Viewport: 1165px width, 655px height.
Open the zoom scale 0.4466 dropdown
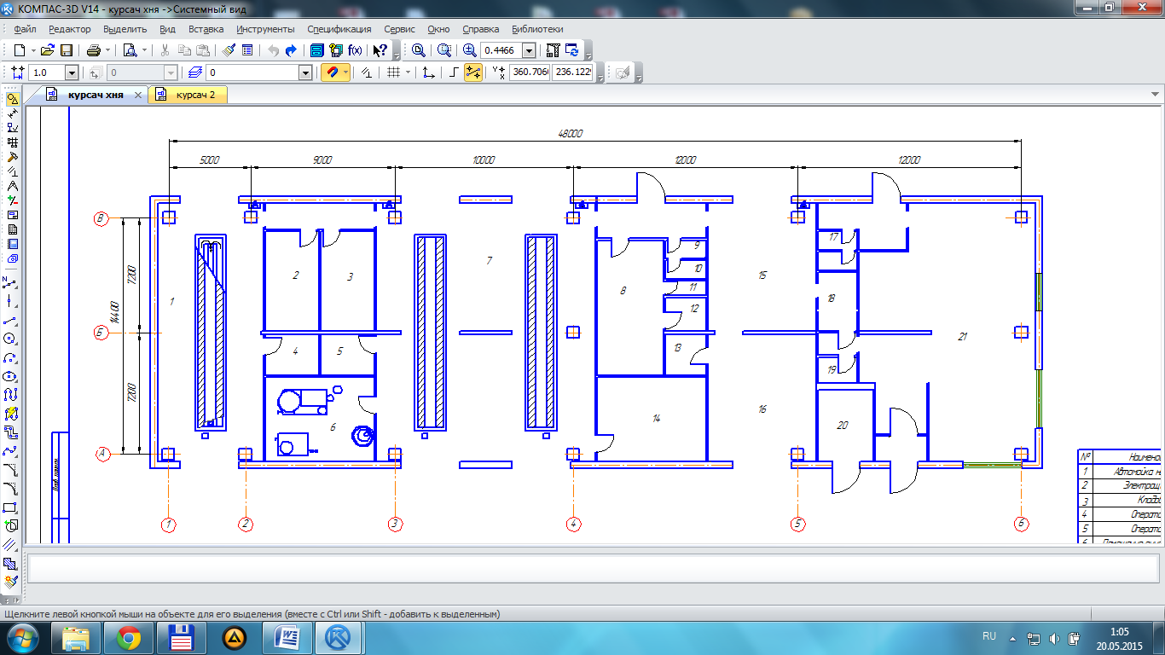(529, 50)
